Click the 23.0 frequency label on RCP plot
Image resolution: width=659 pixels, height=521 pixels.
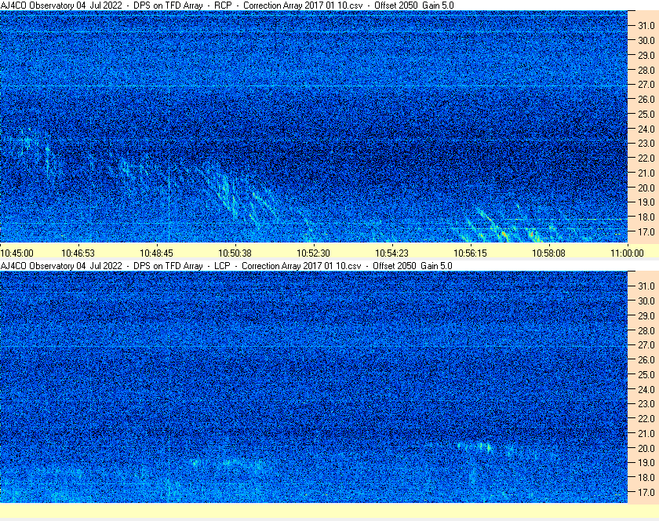coord(646,144)
